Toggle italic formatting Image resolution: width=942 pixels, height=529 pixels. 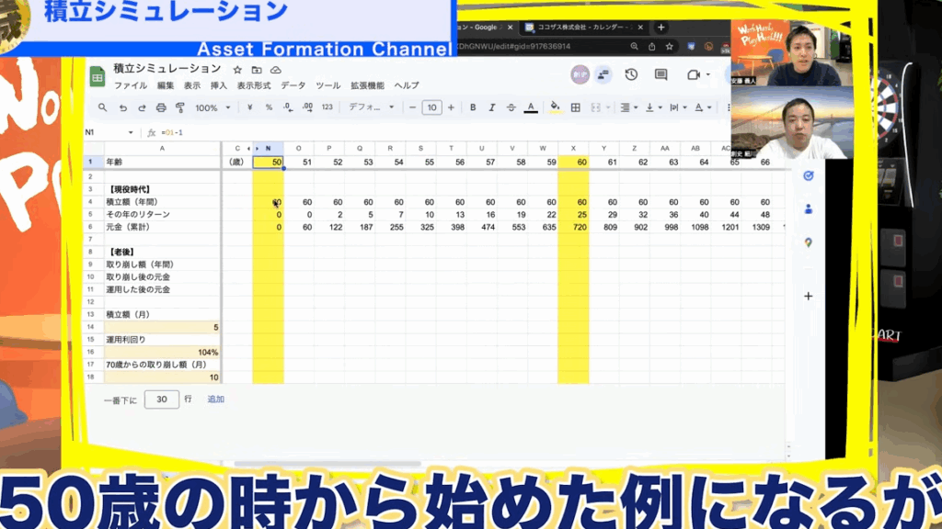pos(492,107)
